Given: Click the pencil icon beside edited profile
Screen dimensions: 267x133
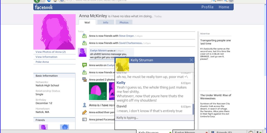Looking at the screenshot, I should click(84, 112).
